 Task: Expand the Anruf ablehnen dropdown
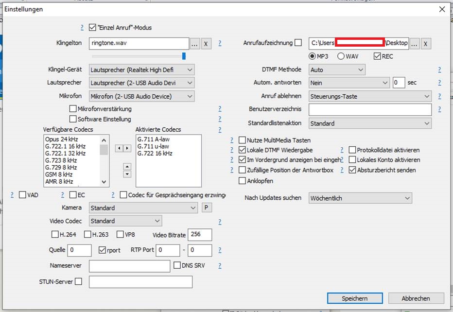[x=370, y=96]
